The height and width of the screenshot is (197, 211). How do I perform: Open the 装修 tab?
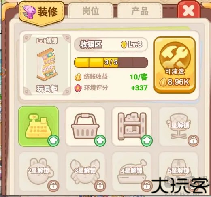(x=41, y=13)
